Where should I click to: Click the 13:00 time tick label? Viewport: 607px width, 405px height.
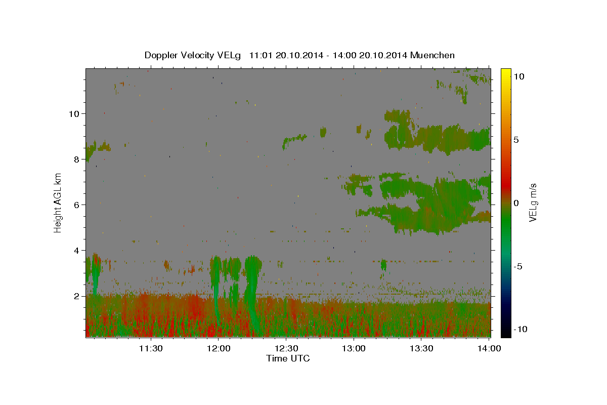click(354, 348)
